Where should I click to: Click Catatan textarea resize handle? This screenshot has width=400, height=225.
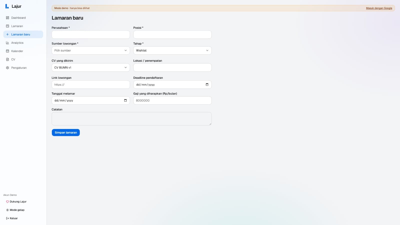(210, 124)
